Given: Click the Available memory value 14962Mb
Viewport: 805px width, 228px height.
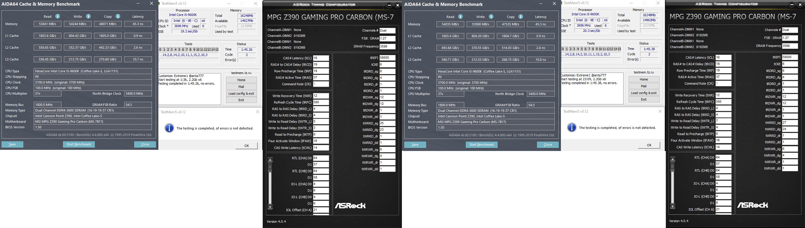Looking at the screenshot, I should tap(649, 20).
